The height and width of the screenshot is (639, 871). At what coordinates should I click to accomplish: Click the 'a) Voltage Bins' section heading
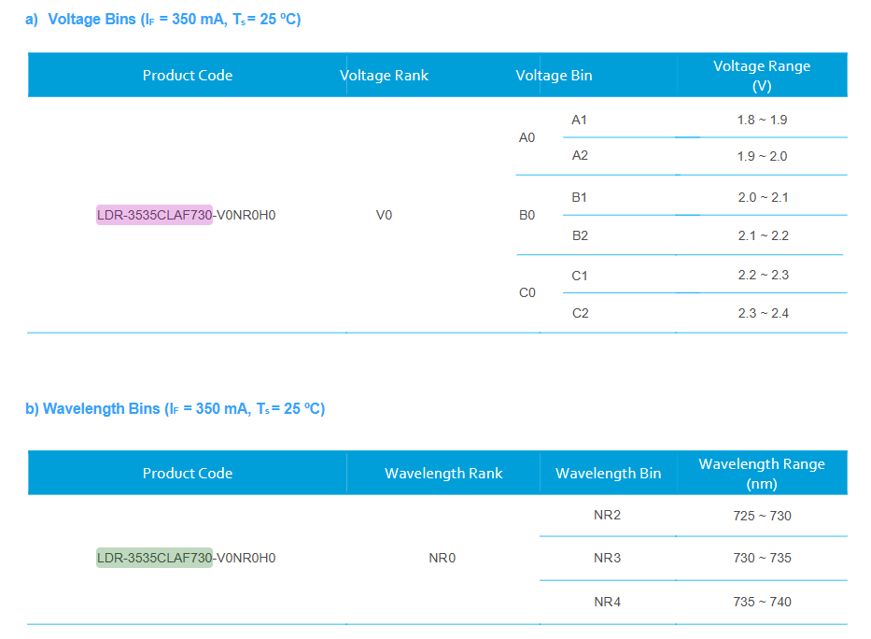pyautogui.click(x=162, y=20)
